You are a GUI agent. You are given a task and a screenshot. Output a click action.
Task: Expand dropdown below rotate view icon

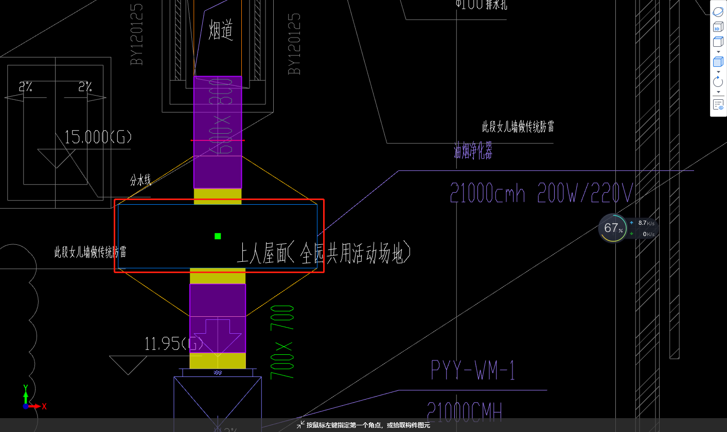coord(718,92)
